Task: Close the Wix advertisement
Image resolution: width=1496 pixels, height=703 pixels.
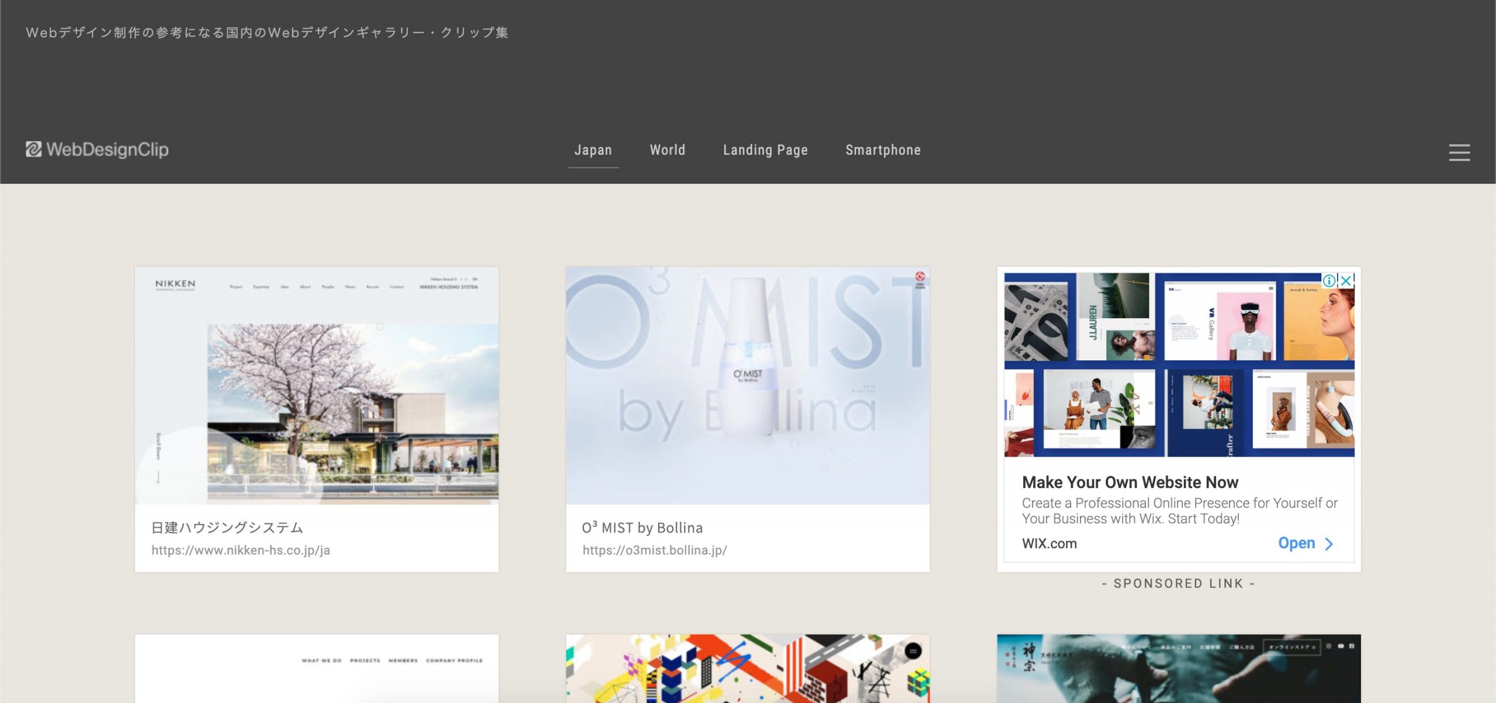Action: pyautogui.click(x=1345, y=281)
